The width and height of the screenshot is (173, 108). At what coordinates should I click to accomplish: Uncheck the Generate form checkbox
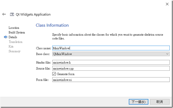54,74
